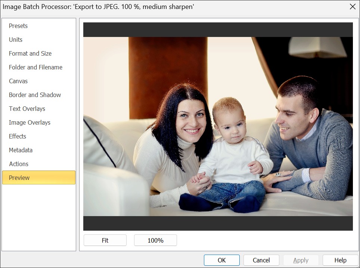The width and height of the screenshot is (360, 268).
Task: Open Folder and Filename options
Action: pyautogui.click(x=38, y=67)
